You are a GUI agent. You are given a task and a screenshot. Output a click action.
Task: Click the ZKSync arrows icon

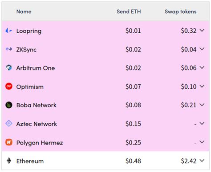pos(9,49)
